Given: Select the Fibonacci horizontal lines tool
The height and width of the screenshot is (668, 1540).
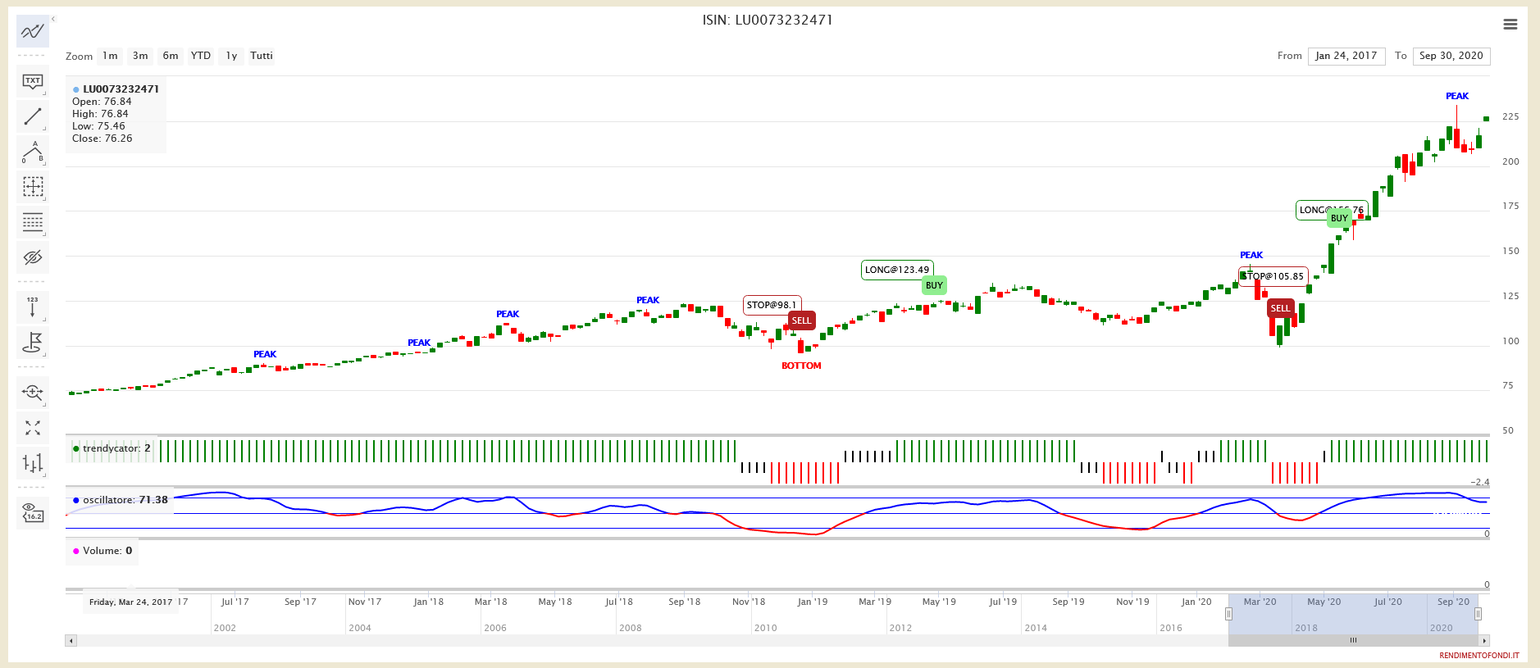Looking at the screenshot, I should pos(32,222).
